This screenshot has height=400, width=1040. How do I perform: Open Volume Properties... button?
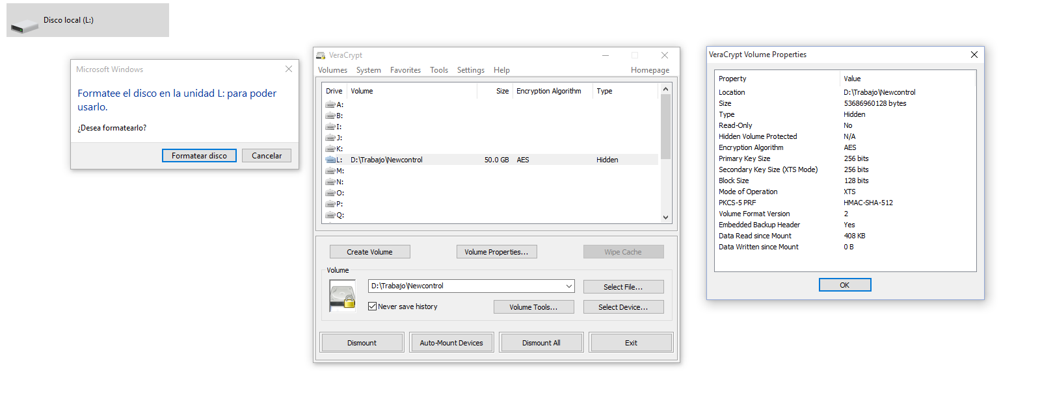tap(496, 252)
